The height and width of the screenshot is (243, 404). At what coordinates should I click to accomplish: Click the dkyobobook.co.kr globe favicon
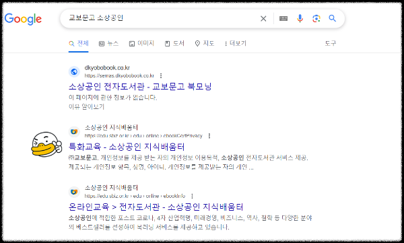[x=74, y=71]
